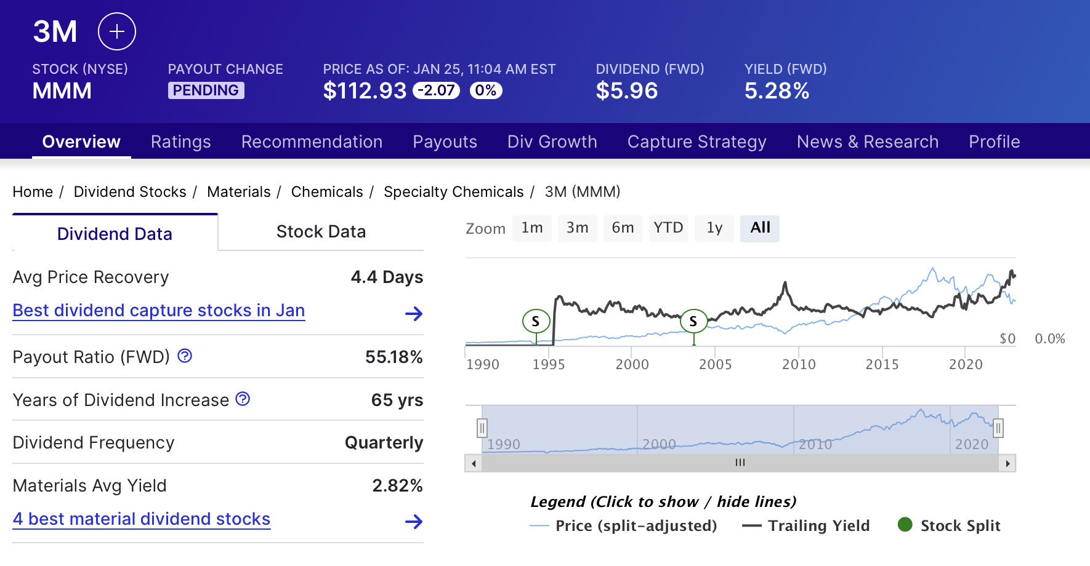Toggle the Trailing Yield legend line
1090x566 pixels.
806,526
